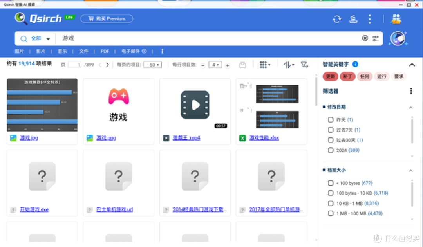Click the page number input field
The width and height of the screenshot is (423, 247).
pos(74,65)
